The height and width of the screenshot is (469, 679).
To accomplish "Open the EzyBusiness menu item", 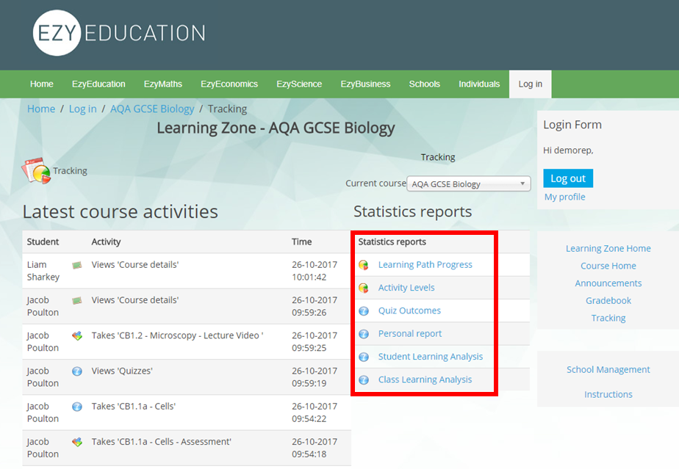I will [x=365, y=84].
